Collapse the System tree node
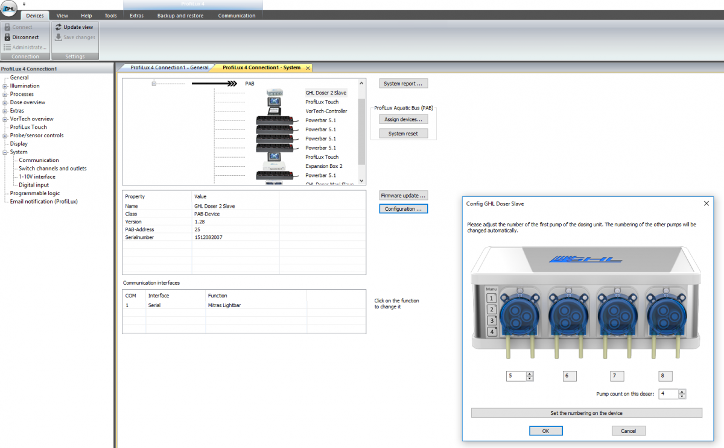 pos(5,152)
